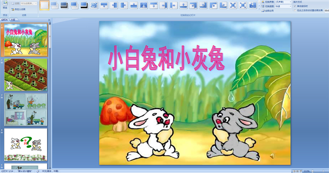Select slide 4 question mark thumbnail

click(26, 145)
